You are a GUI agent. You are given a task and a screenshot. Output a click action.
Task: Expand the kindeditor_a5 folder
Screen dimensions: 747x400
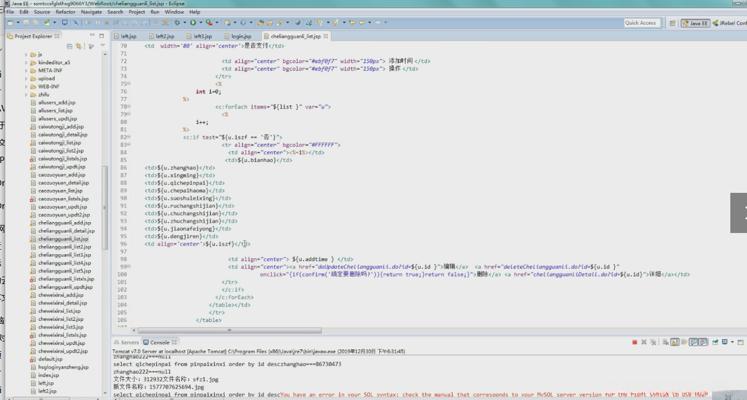26,63
